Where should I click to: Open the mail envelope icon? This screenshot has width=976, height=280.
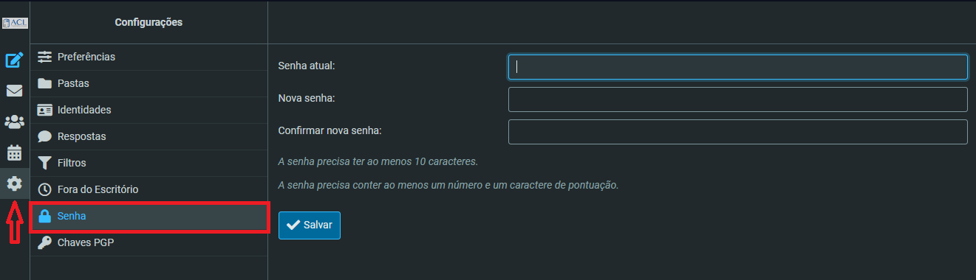[x=15, y=91]
